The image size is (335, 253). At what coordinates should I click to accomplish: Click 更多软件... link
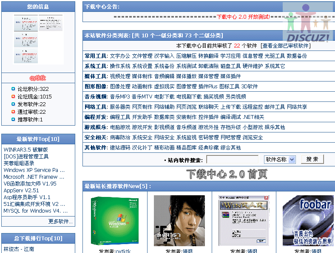(60, 222)
